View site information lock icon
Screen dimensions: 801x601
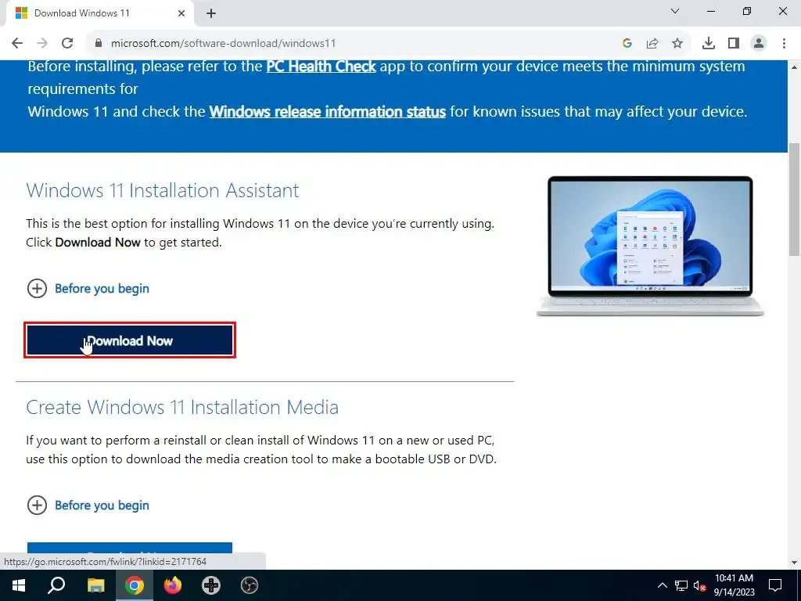tap(99, 44)
